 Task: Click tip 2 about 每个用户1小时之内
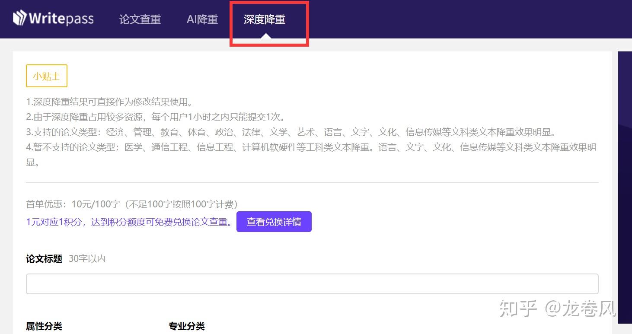click(x=155, y=117)
